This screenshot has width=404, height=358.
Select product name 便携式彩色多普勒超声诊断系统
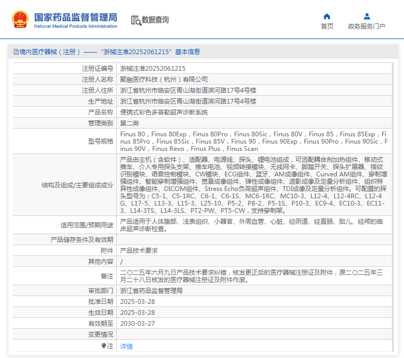click(x=164, y=112)
